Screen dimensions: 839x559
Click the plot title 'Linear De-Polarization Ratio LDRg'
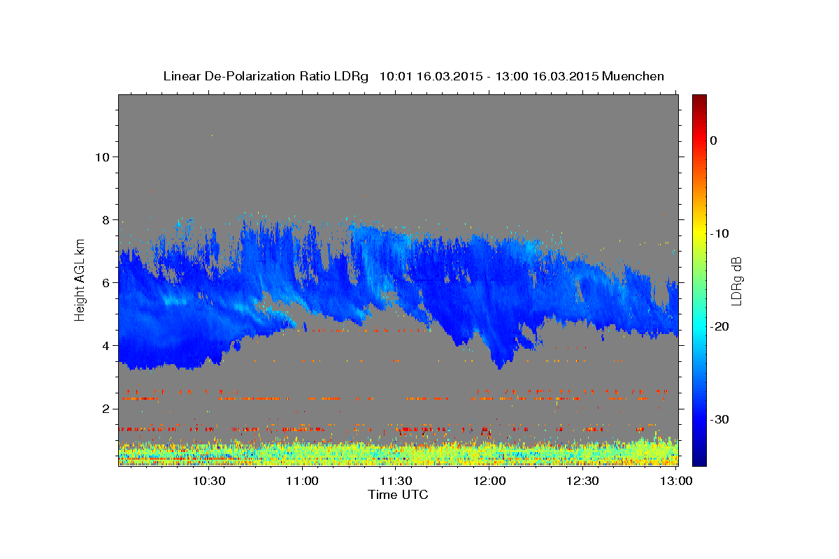[x=265, y=76]
